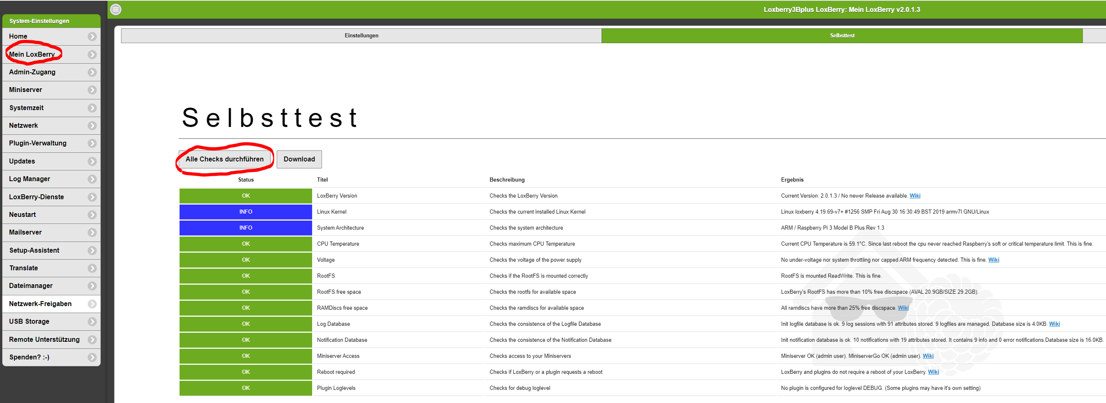Image resolution: width=1106 pixels, height=403 pixels.
Task: Click the arrow icon beside Neustart
Action: tap(92, 215)
